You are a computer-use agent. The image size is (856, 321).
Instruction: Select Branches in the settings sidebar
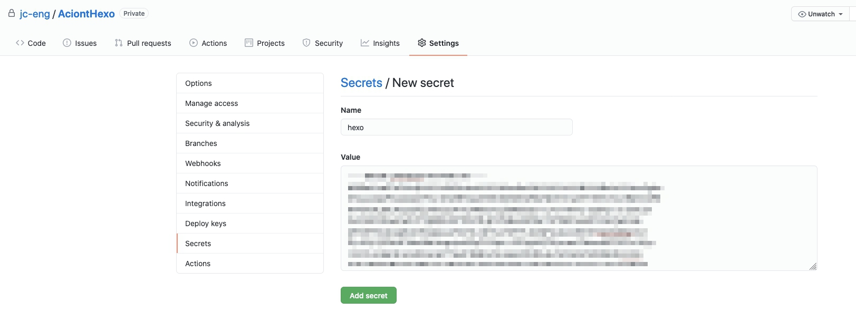(x=201, y=143)
